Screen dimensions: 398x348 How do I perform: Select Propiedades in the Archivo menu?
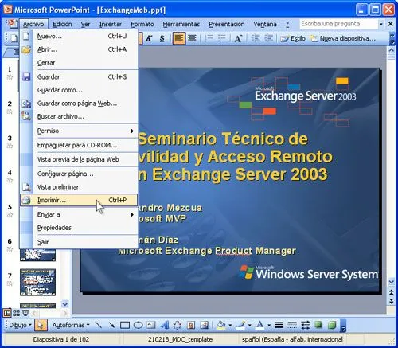point(79,228)
